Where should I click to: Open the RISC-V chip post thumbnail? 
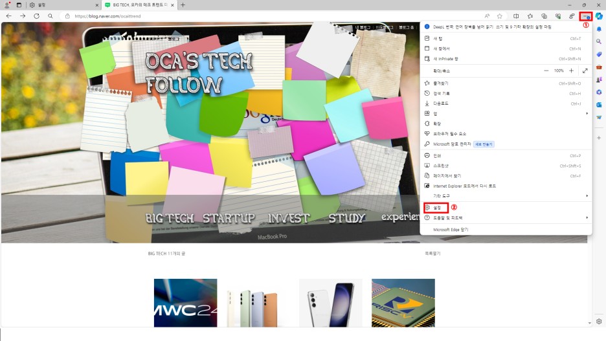coord(403,303)
